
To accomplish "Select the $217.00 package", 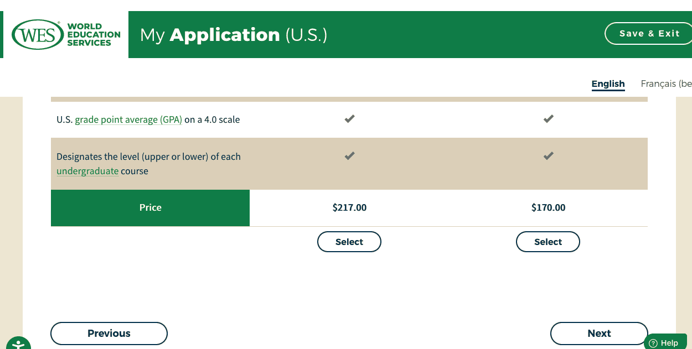I will point(349,242).
